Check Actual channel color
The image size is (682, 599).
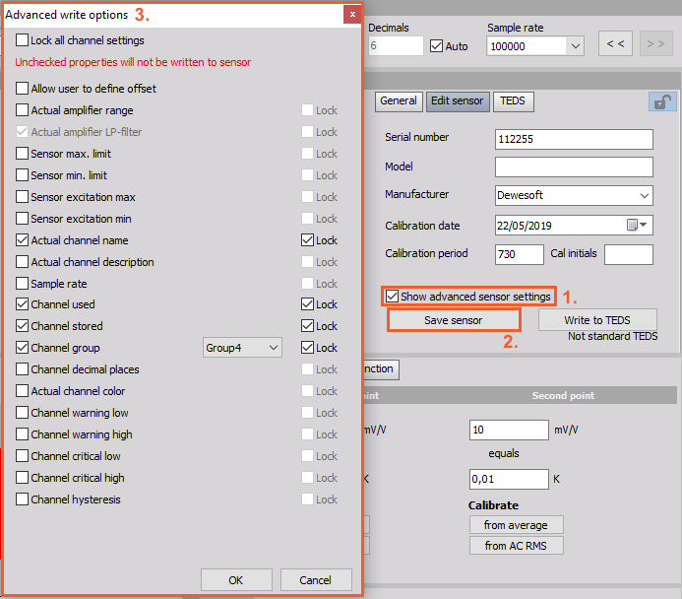(23, 390)
